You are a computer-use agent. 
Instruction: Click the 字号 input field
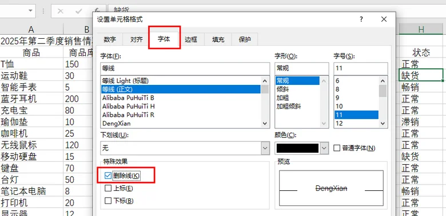point(360,68)
